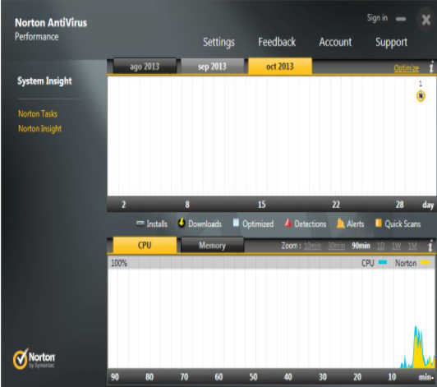Select the CPU tab
This screenshot has height=387, width=437.
coord(145,245)
